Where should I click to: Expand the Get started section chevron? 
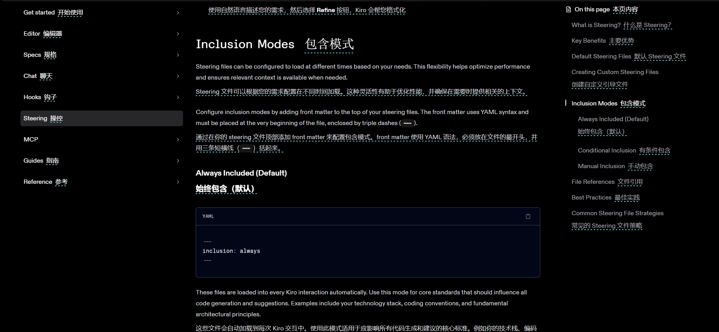coord(178,13)
